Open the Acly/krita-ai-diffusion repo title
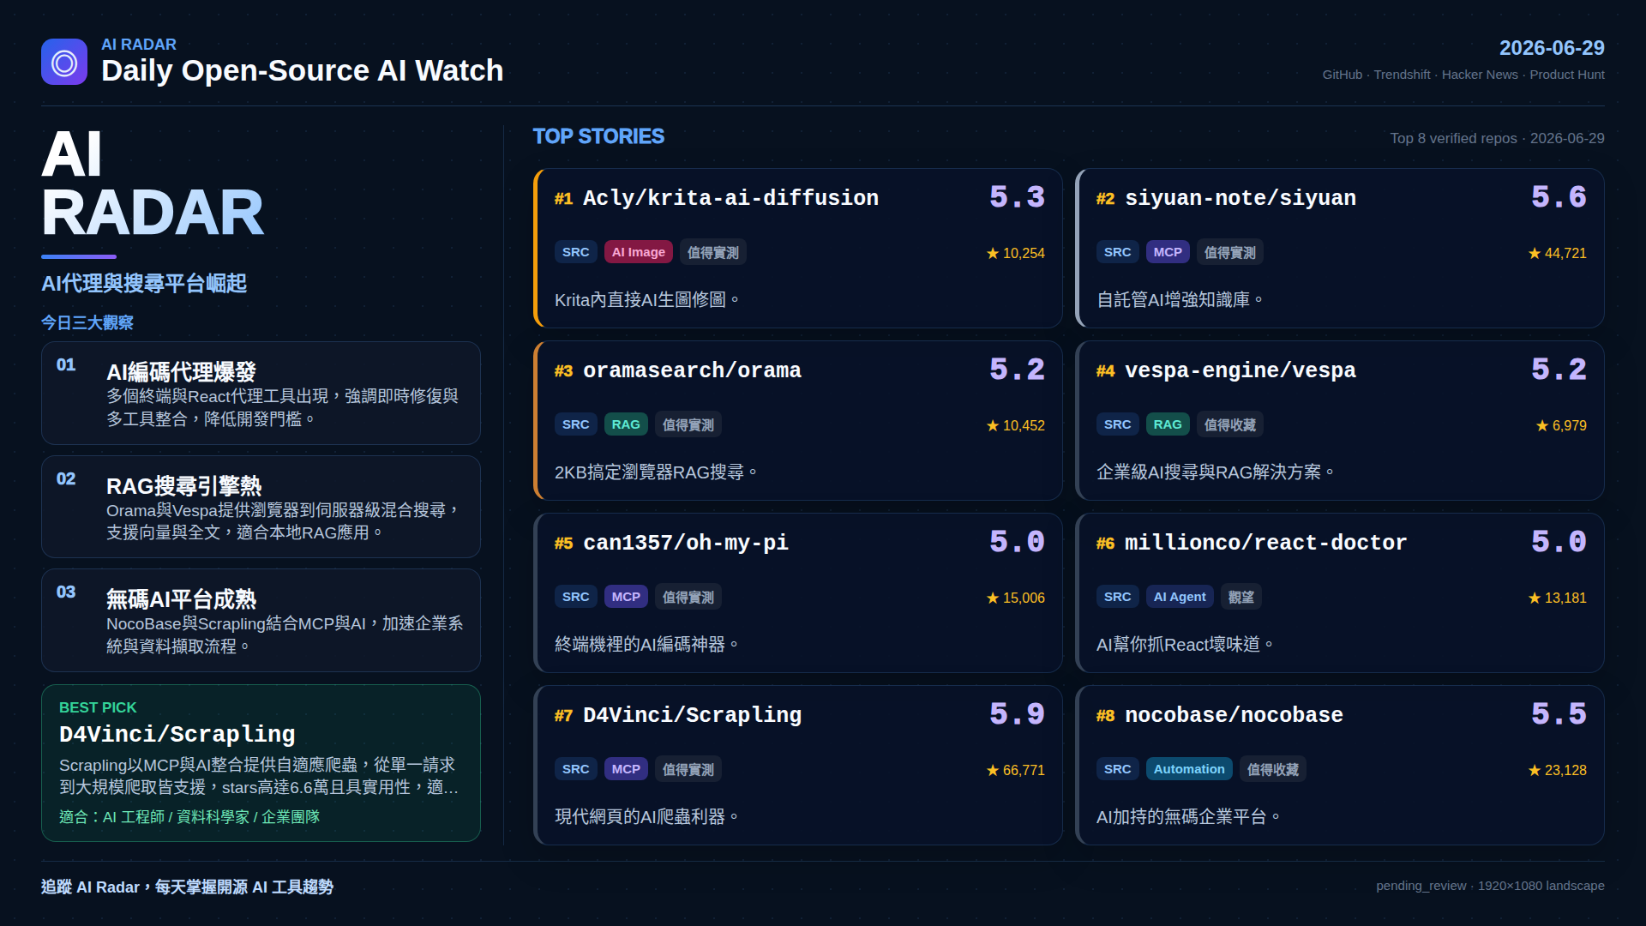This screenshot has width=1646, height=926. click(x=730, y=198)
